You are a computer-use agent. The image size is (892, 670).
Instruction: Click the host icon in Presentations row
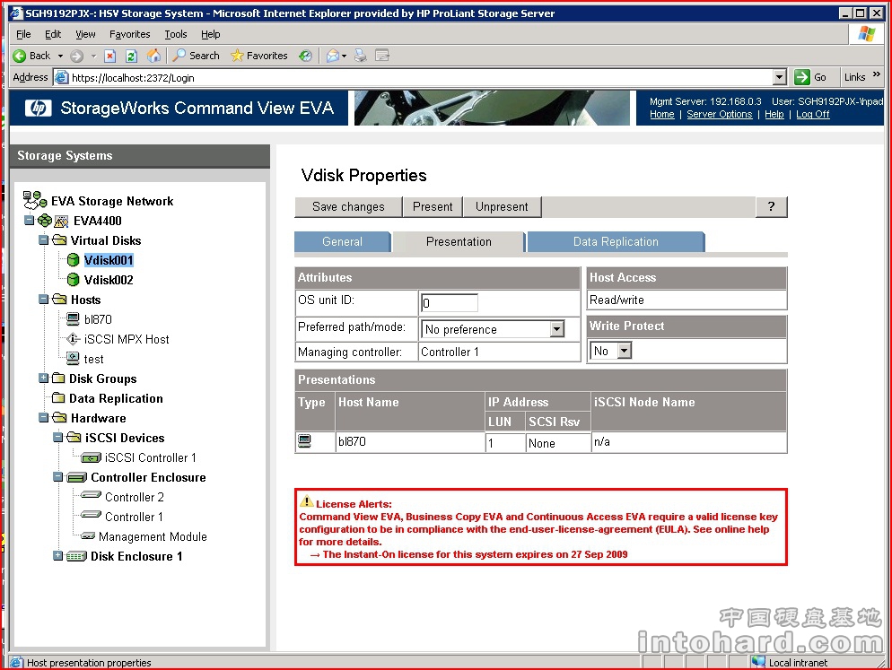click(305, 440)
